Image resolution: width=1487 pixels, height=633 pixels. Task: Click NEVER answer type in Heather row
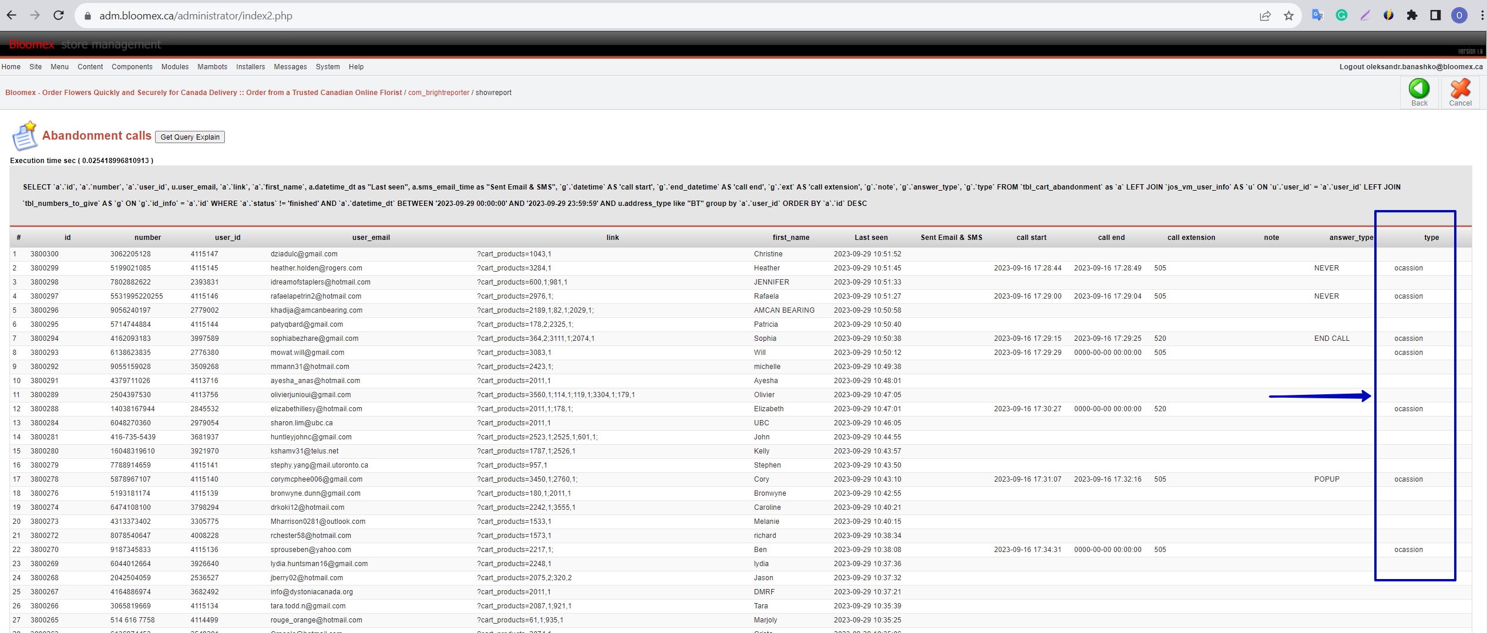point(1327,268)
